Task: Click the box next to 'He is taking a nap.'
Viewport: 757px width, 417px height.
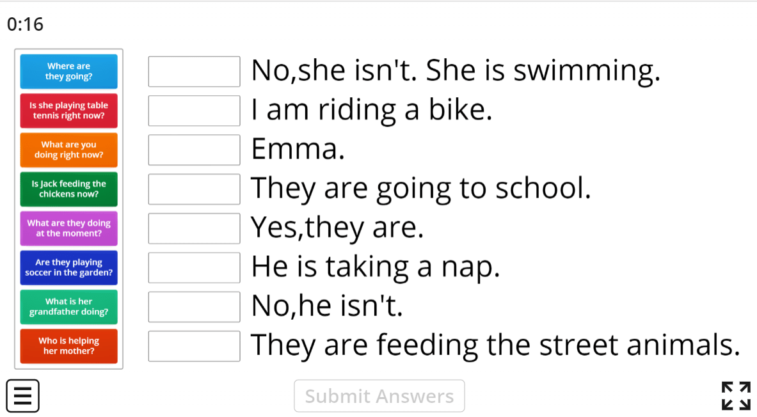Action: point(193,267)
